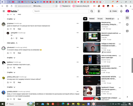Start voice search with microphone icon
The width and height of the screenshot is (133, 106).
tap(99, 11)
